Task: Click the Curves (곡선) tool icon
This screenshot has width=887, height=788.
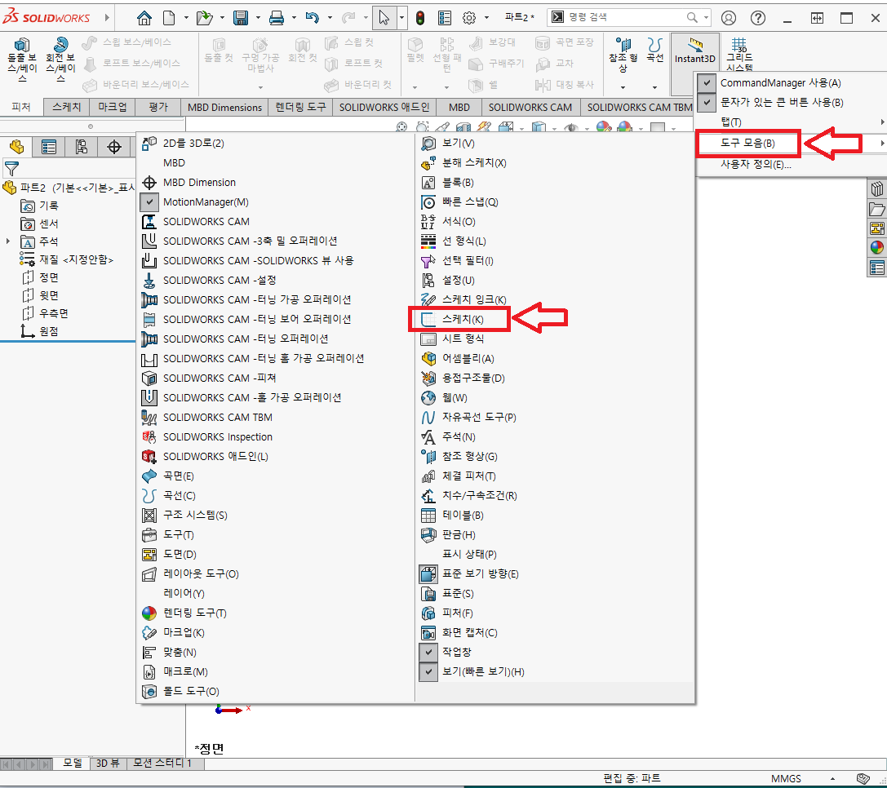Action: [x=655, y=51]
